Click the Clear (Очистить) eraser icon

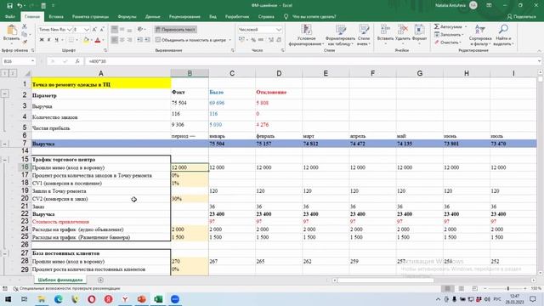click(437, 42)
